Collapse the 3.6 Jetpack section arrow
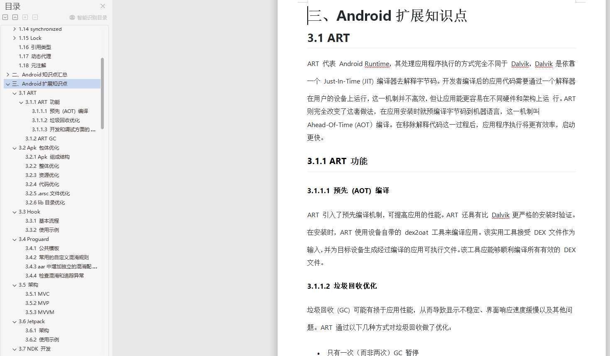 [x=15, y=322]
